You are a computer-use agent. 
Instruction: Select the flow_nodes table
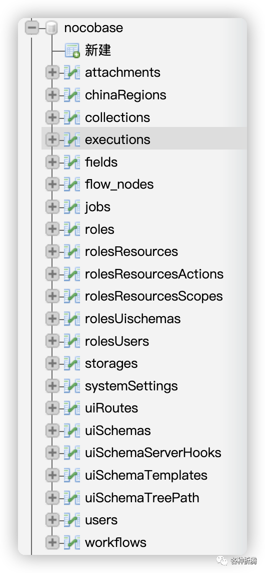pyautogui.click(x=119, y=185)
